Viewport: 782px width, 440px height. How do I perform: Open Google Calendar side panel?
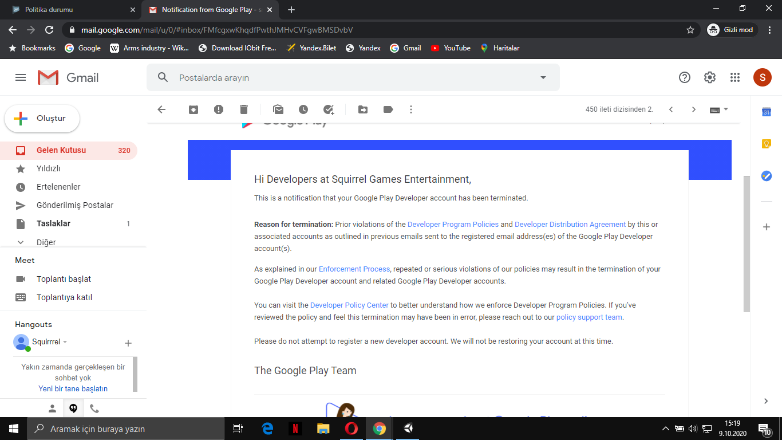click(x=767, y=112)
